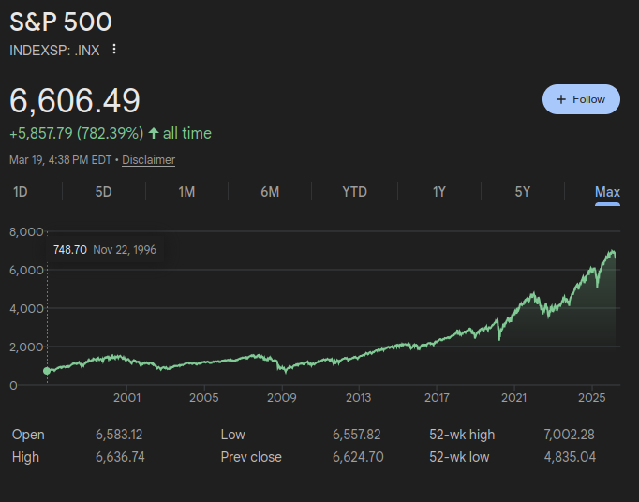The height and width of the screenshot is (502, 639).
Task: Click the 6,000 y-axis label
Action: pos(26,270)
